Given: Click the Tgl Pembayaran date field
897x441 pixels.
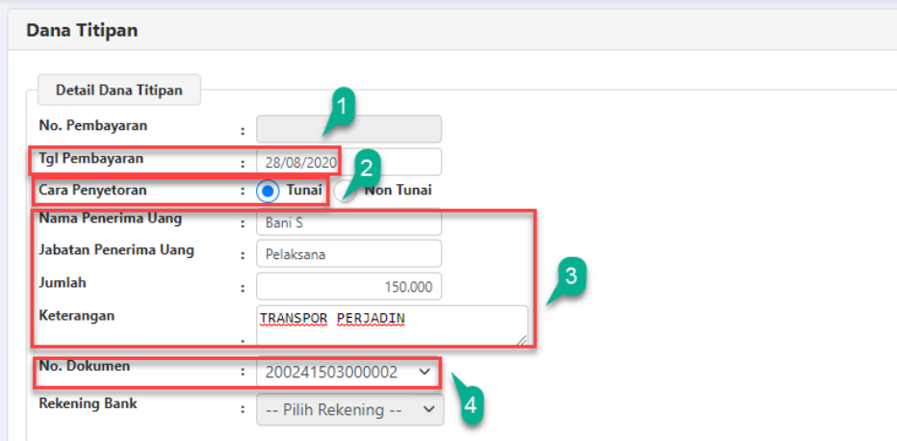Looking at the screenshot, I should (348, 162).
